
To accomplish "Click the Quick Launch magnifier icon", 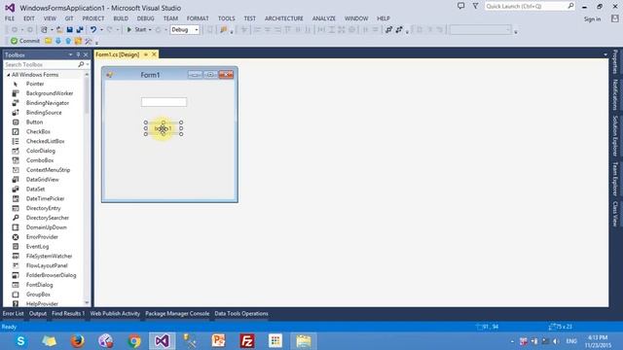I will pos(570,6).
